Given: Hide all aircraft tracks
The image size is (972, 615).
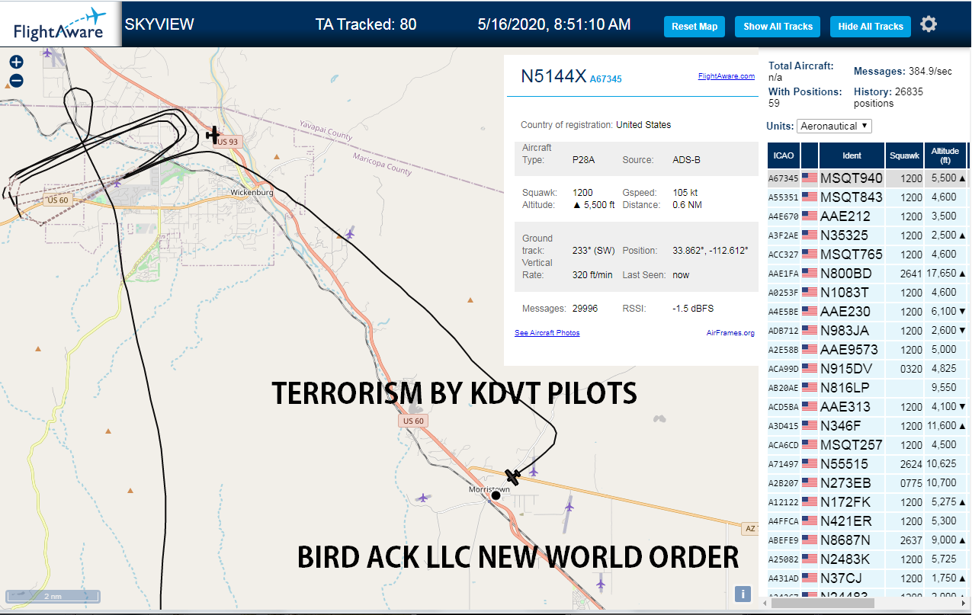Looking at the screenshot, I should click(x=870, y=26).
